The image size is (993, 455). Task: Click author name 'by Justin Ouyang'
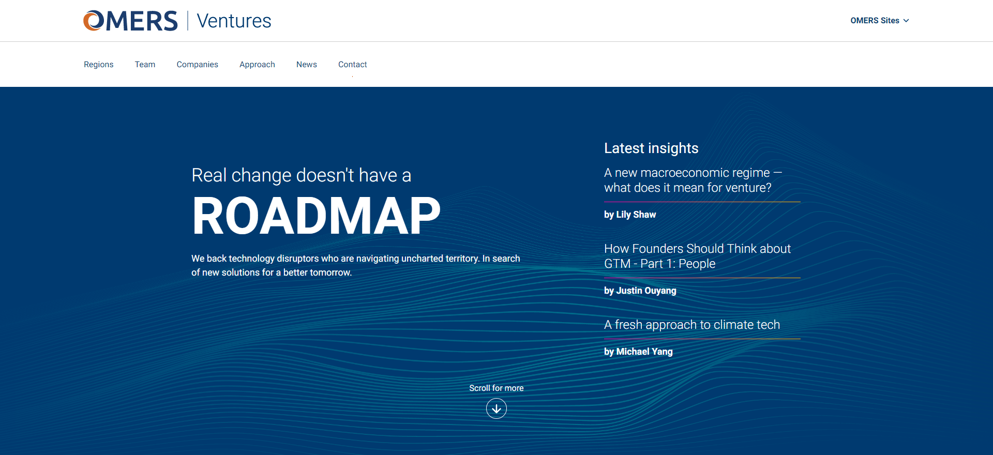[x=640, y=291]
